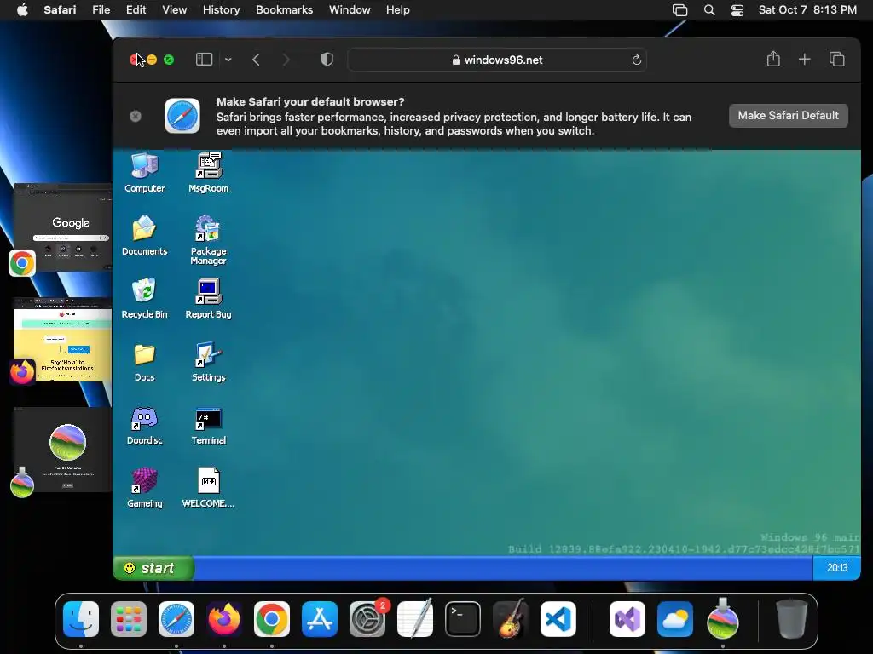The width and height of the screenshot is (873, 654).
Task: Open the Windows 96 Terminal shortcut
Action: point(208,425)
